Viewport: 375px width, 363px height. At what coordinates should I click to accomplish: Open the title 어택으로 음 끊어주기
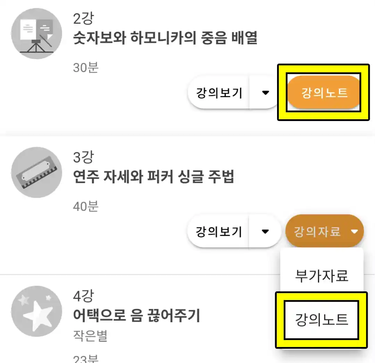(137, 316)
